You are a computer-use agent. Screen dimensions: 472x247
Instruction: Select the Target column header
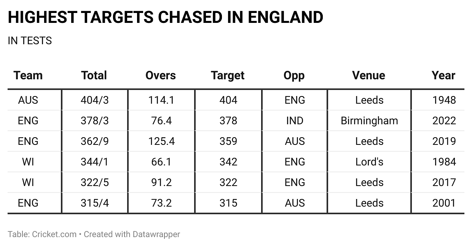pos(228,75)
